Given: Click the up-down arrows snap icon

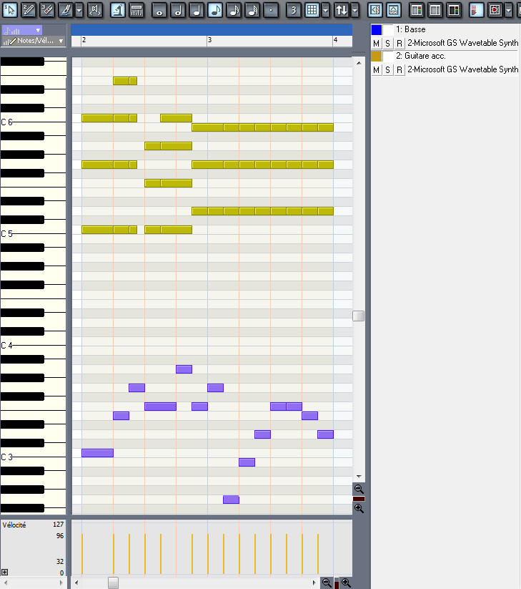Looking at the screenshot, I should point(342,10).
